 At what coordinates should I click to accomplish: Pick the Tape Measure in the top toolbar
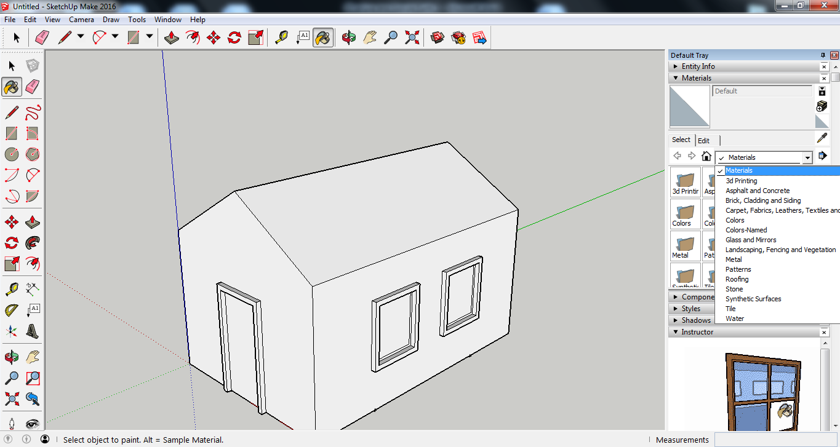coord(281,38)
